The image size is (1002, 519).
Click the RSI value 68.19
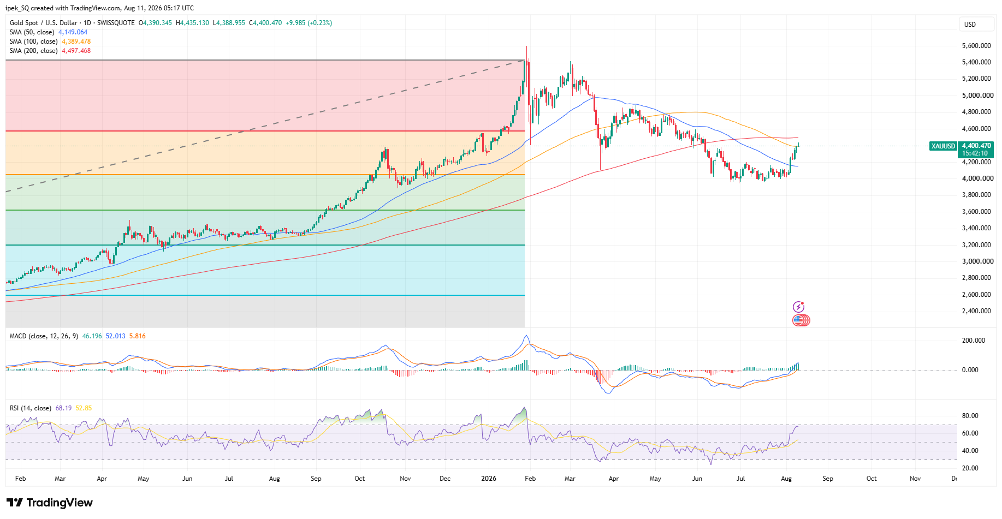(63, 408)
